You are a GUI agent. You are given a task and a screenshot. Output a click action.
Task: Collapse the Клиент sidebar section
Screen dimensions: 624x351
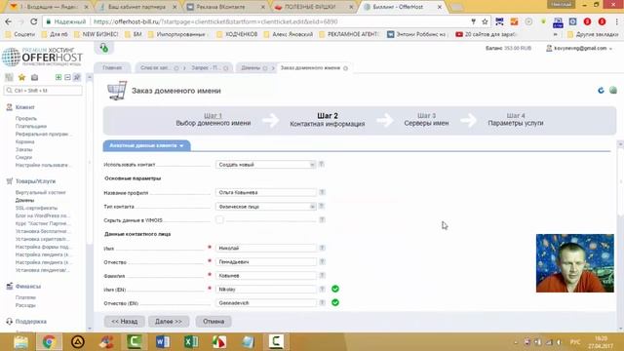[x=24, y=107]
